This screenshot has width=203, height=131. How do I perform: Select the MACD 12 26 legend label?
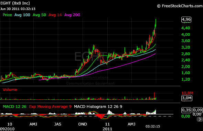point(14,107)
